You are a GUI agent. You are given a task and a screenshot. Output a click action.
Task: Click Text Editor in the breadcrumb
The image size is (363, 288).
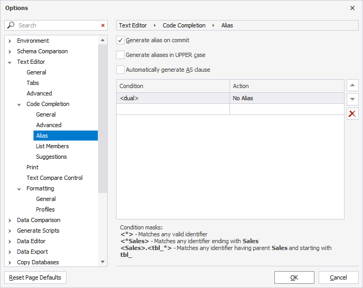133,25
